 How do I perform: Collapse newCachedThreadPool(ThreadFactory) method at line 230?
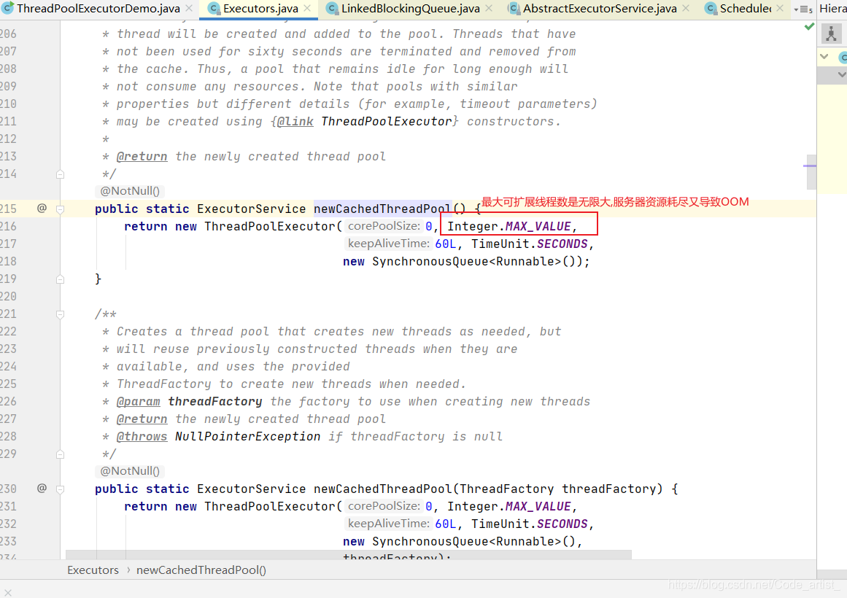(x=60, y=489)
